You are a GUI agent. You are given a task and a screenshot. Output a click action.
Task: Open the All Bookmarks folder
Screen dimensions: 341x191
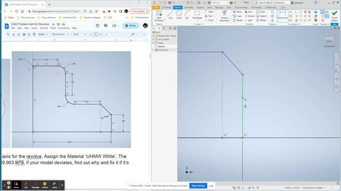[x=140, y=18]
